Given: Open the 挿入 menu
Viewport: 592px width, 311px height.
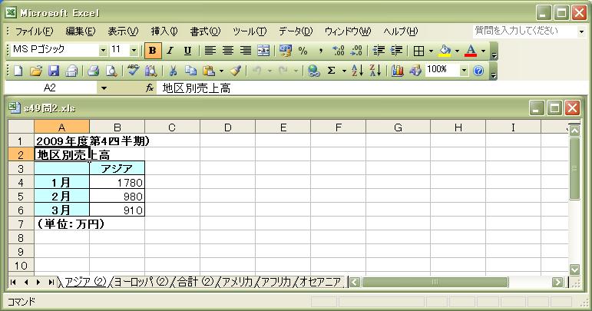Looking at the screenshot, I should [164, 31].
